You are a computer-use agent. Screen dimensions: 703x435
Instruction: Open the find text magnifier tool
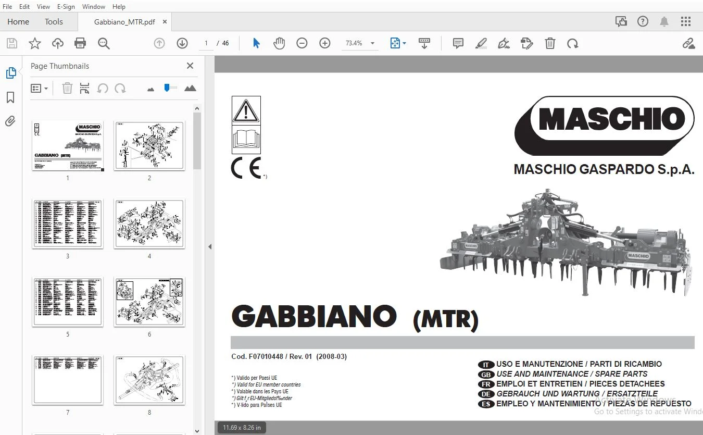click(104, 43)
